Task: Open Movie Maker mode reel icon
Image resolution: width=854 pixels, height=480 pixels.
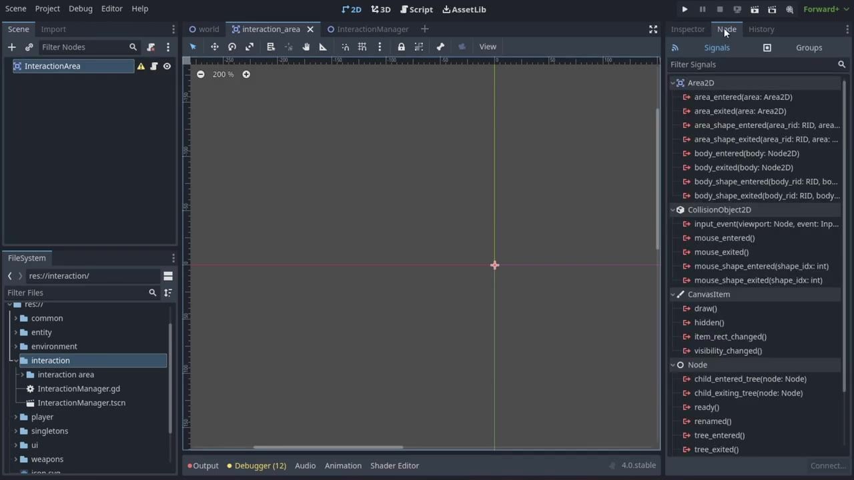Action: coord(790,9)
